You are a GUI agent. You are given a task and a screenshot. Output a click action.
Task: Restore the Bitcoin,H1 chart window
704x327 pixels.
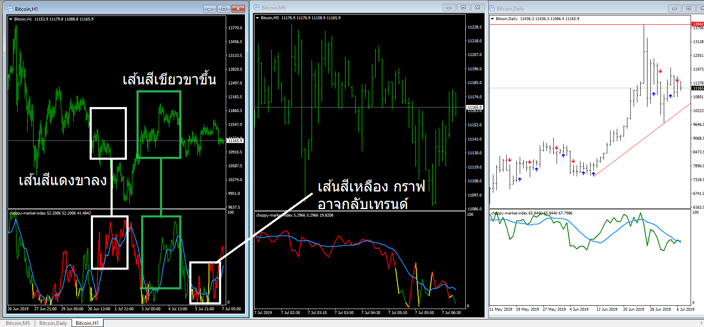tap(224, 9)
